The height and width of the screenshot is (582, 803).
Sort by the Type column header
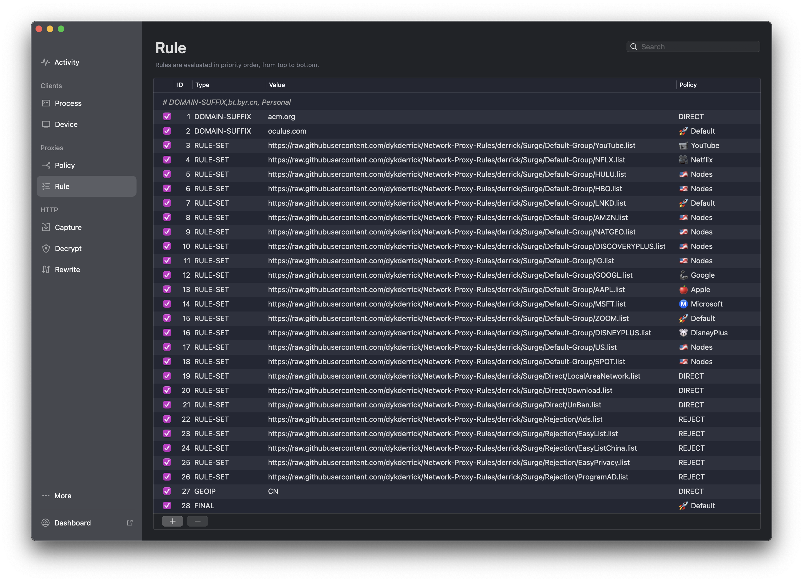(x=203, y=85)
